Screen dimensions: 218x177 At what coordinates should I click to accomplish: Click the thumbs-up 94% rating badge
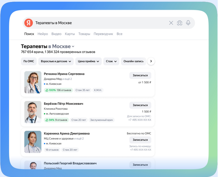(56, 120)
